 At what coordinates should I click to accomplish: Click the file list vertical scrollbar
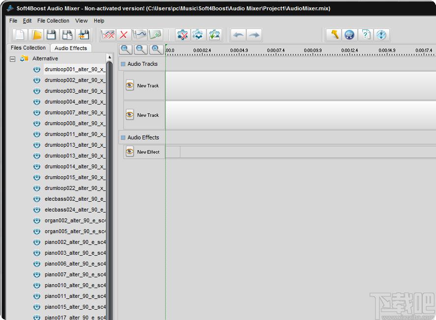pyautogui.click(x=109, y=187)
